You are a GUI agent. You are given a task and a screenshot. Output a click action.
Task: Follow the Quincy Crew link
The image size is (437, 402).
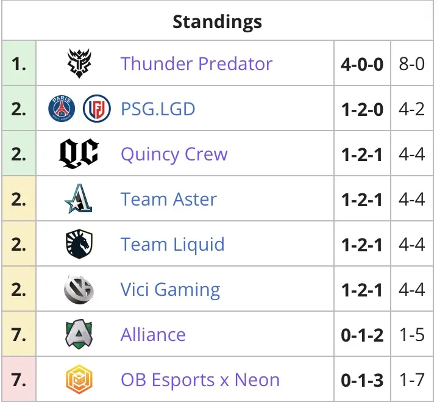click(174, 154)
